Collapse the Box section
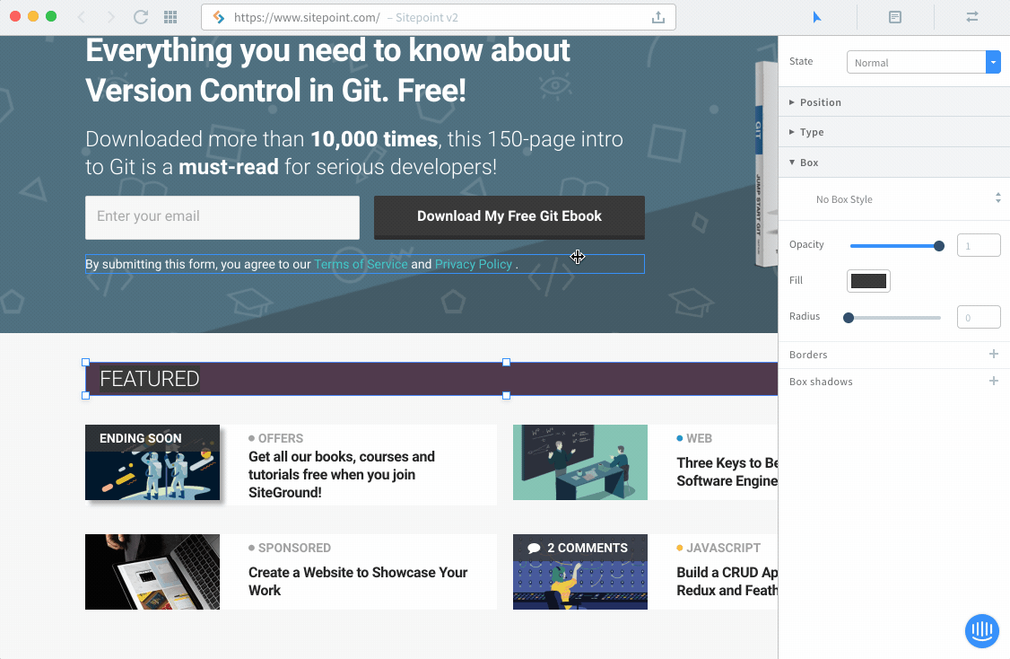 (x=894, y=163)
